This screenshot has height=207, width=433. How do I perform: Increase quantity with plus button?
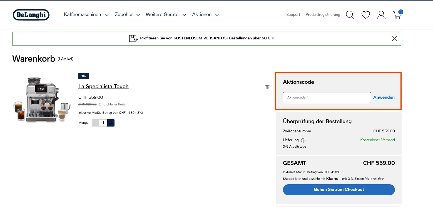111,123
